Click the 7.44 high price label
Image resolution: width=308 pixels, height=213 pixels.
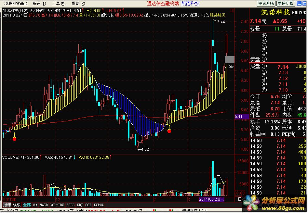[x=221, y=22]
